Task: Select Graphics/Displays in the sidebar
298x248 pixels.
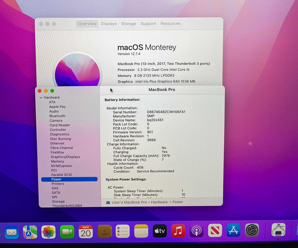Action: (65, 157)
